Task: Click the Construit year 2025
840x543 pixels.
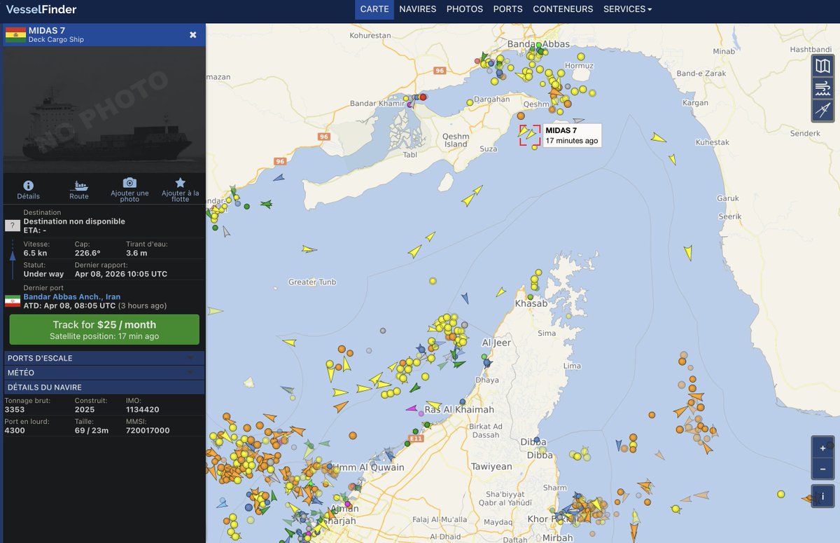Action: 85,409
